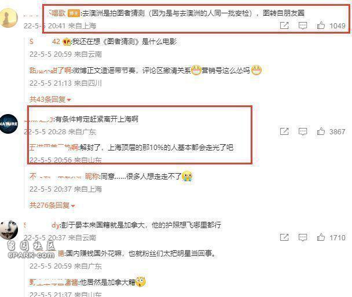Expand the 共43条回复 replies

coord(50,99)
